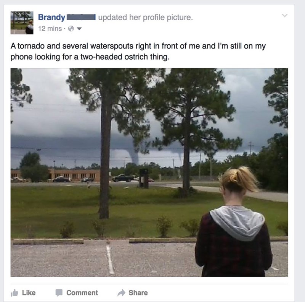The width and height of the screenshot is (305, 302).
Task: Click the post caption about tornado
Action: [138, 51]
